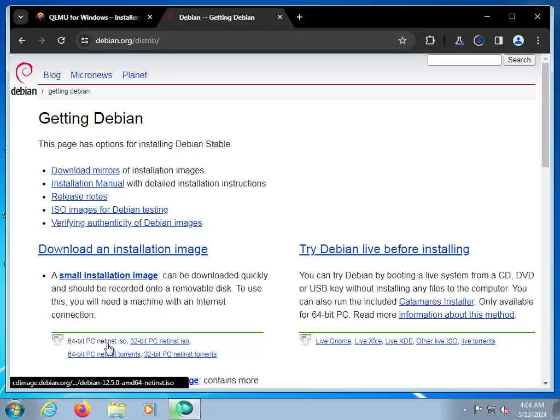This screenshot has width=560, height=420.
Task: Close the Debian -- Getting Debian tab
Action: 280,17
